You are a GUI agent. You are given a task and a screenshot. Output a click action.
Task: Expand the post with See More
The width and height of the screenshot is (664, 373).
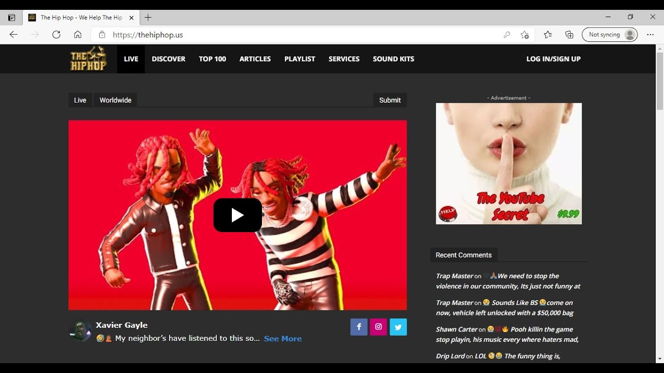pyautogui.click(x=283, y=339)
